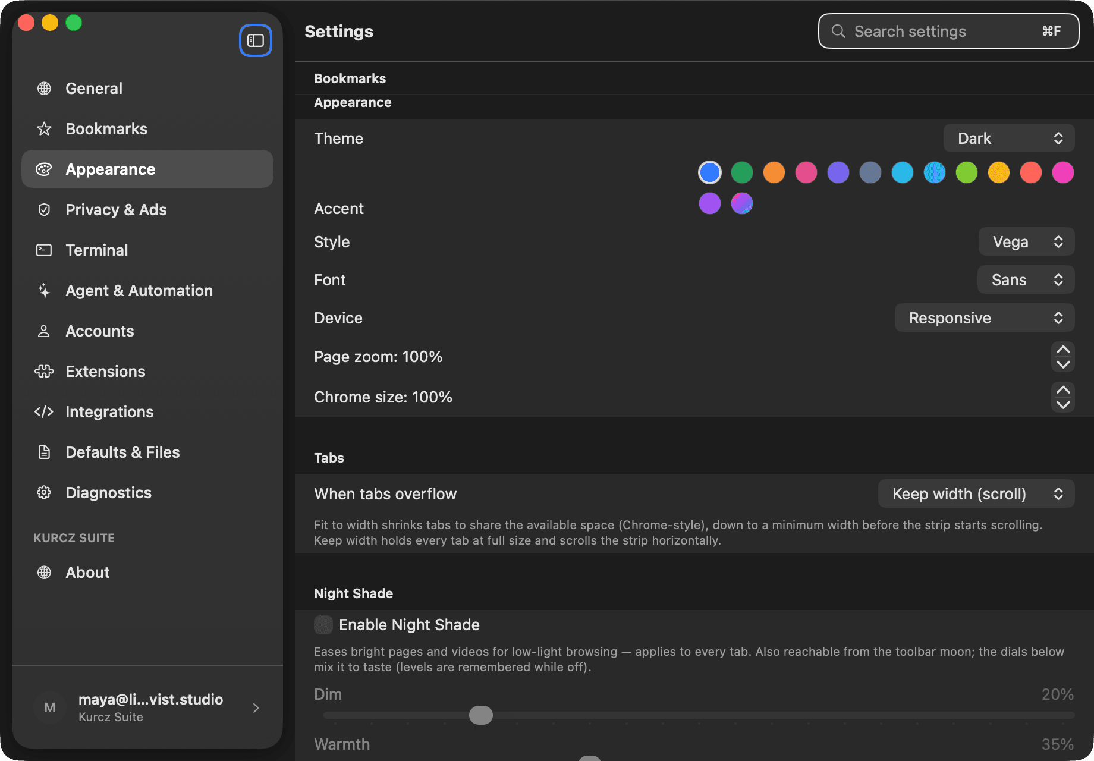Open Terminal settings
1094x761 pixels.
click(147, 250)
